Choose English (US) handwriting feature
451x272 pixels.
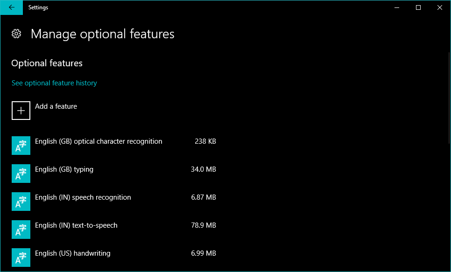[x=72, y=253]
